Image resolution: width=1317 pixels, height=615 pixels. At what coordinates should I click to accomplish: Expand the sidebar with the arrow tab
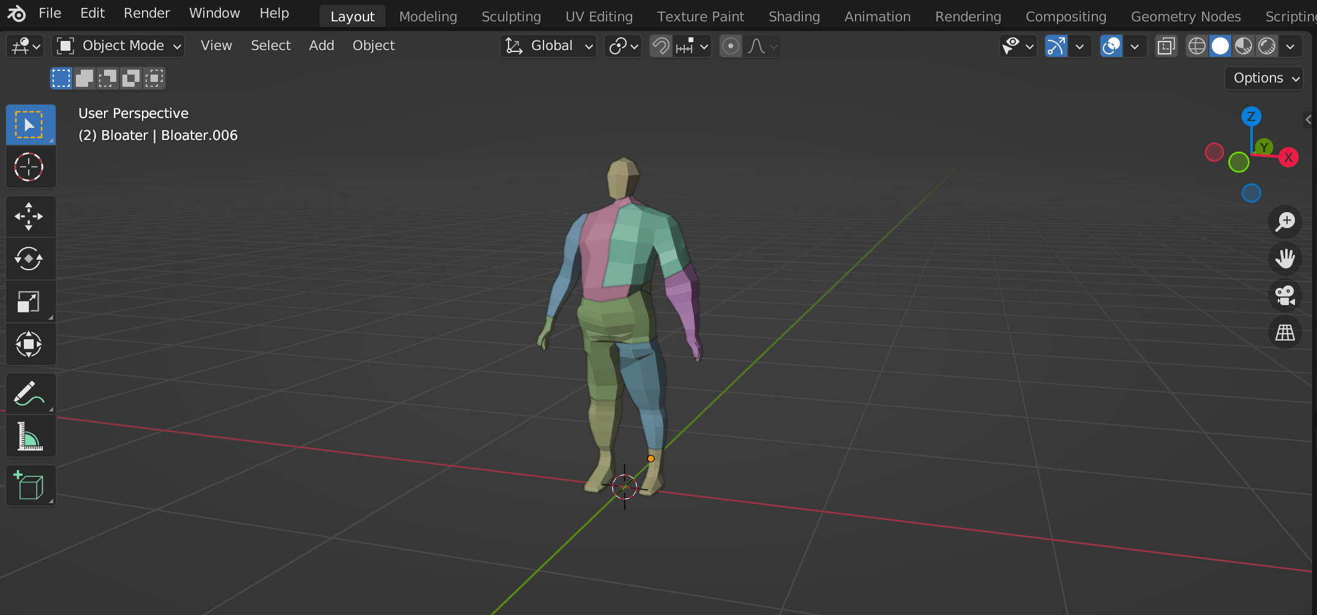1308,120
